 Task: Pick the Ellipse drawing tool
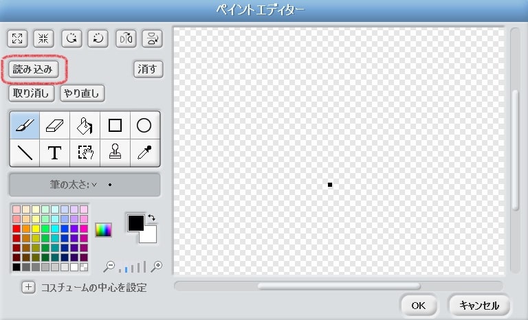[144, 126]
